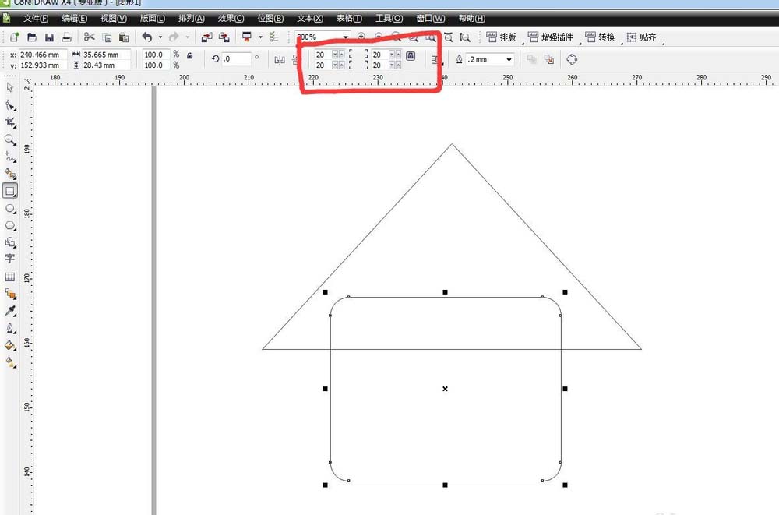Screen dimensions: 779x515
Task: Expand the undo history dropdown arrow
Action: 160,37
